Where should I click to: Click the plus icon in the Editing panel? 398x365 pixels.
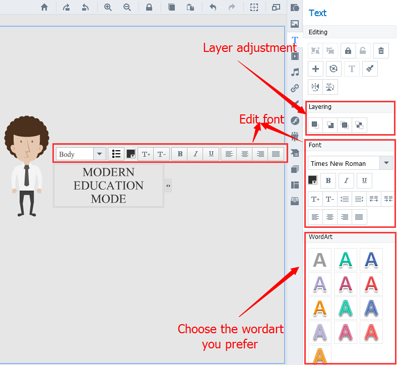(315, 69)
